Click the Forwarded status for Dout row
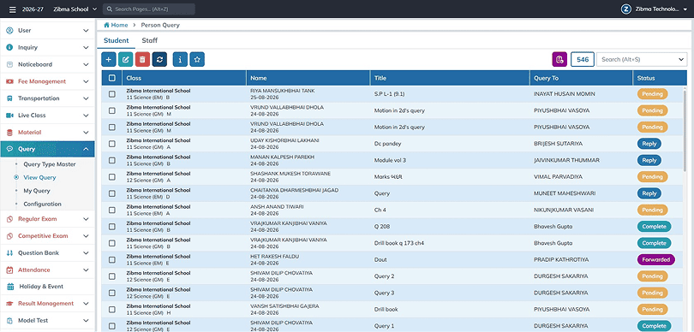Screen dimensions: 694x332 [656, 259]
